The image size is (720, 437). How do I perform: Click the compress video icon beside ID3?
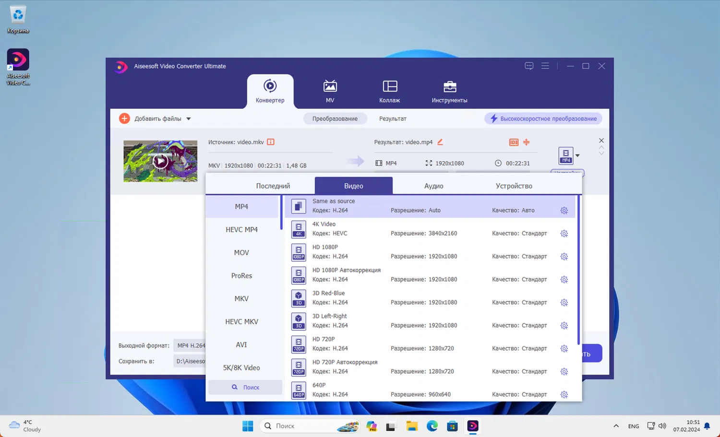527,142
